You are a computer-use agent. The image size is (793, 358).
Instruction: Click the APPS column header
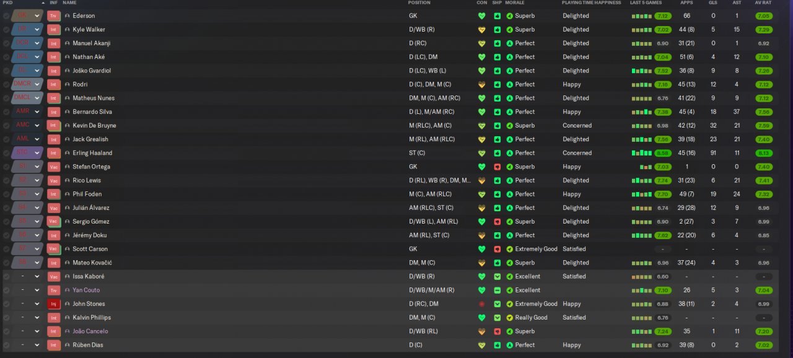pos(686,3)
